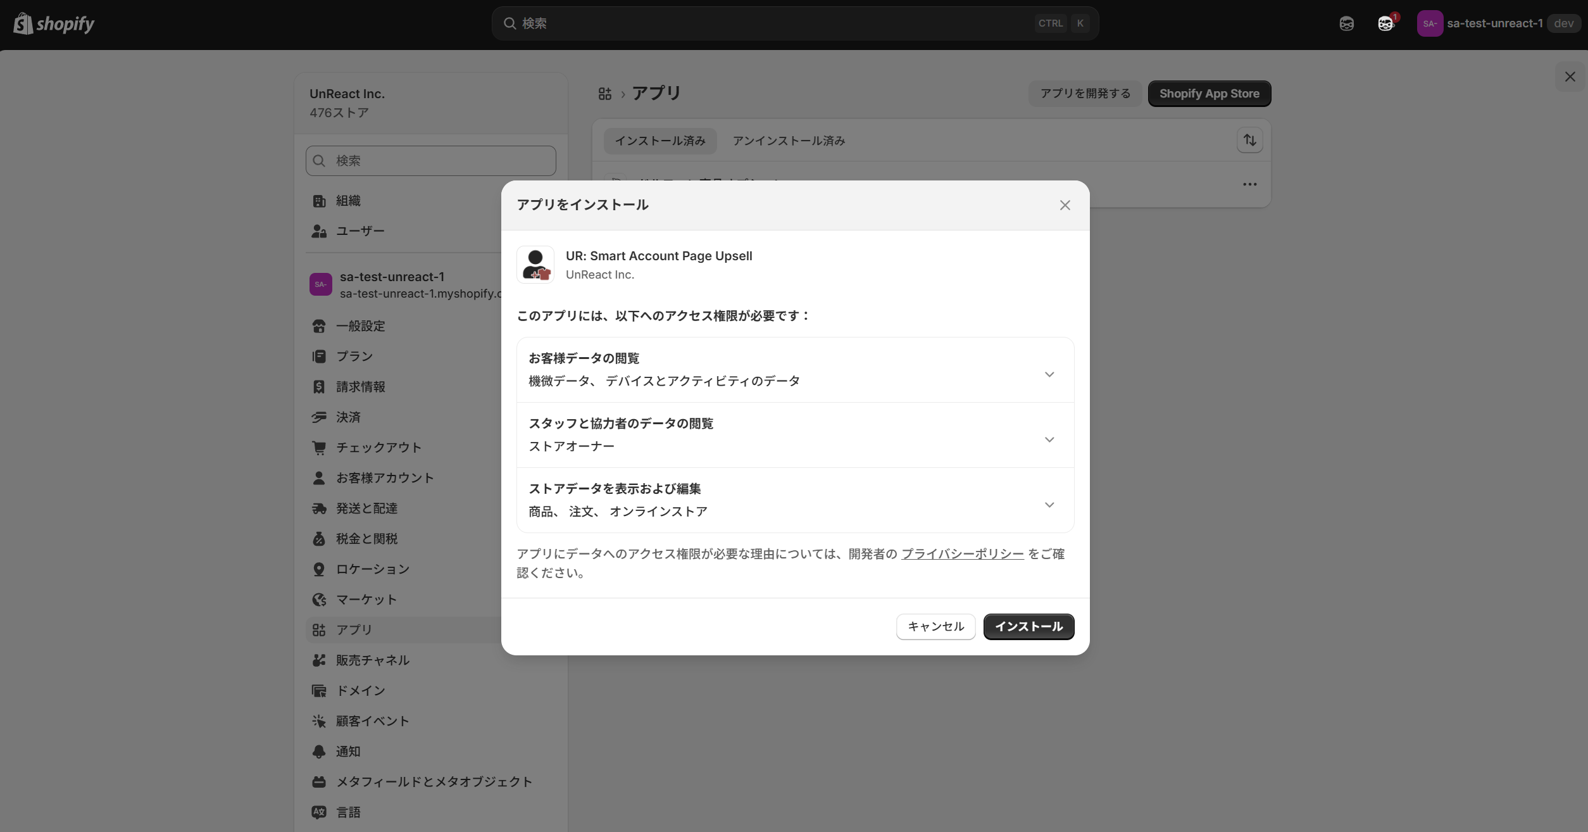
Task: Click the ユーザー people icon
Action: 319,231
